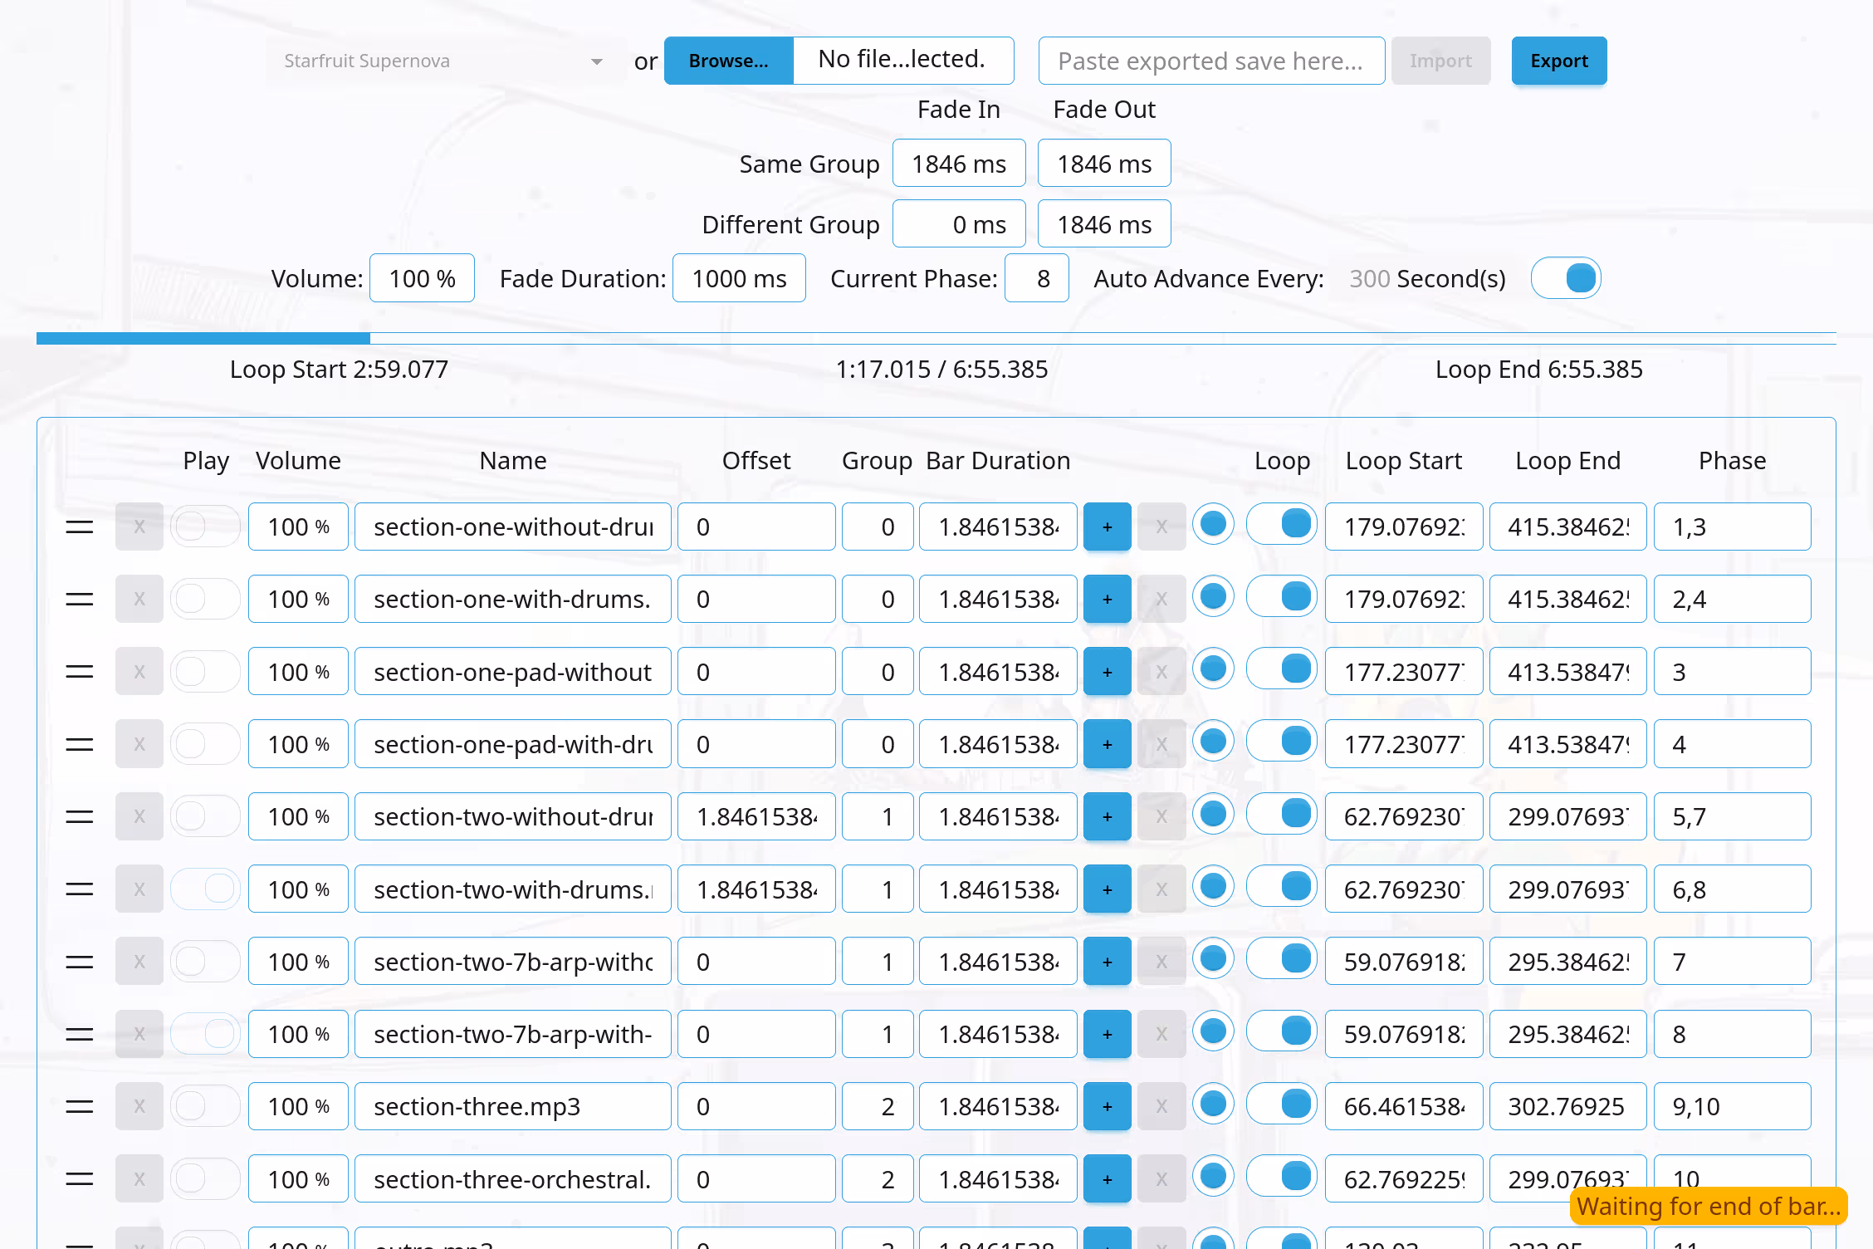Remove the section-one-pad-without track with its left X
The width and height of the screenshot is (1873, 1249).
tap(139, 671)
